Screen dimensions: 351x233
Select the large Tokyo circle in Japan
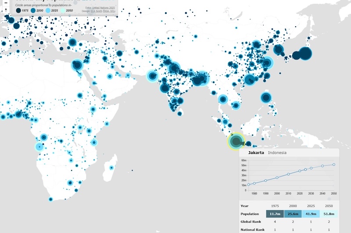(x=304, y=54)
